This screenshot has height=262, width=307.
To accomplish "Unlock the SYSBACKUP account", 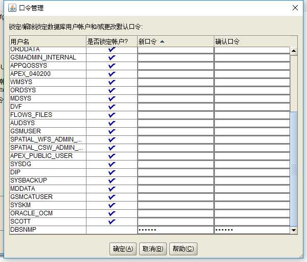I will tap(112, 180).
